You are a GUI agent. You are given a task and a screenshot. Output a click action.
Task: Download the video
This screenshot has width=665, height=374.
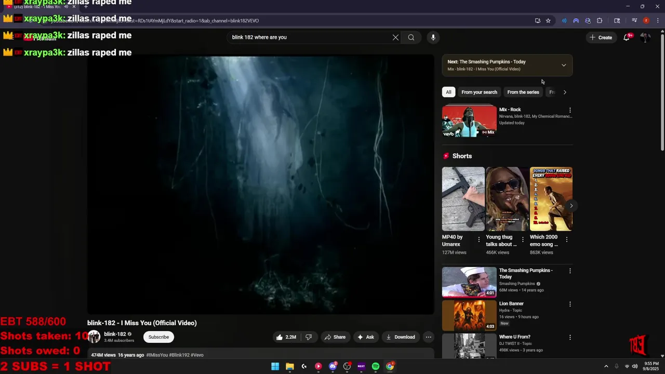(400, 337)
